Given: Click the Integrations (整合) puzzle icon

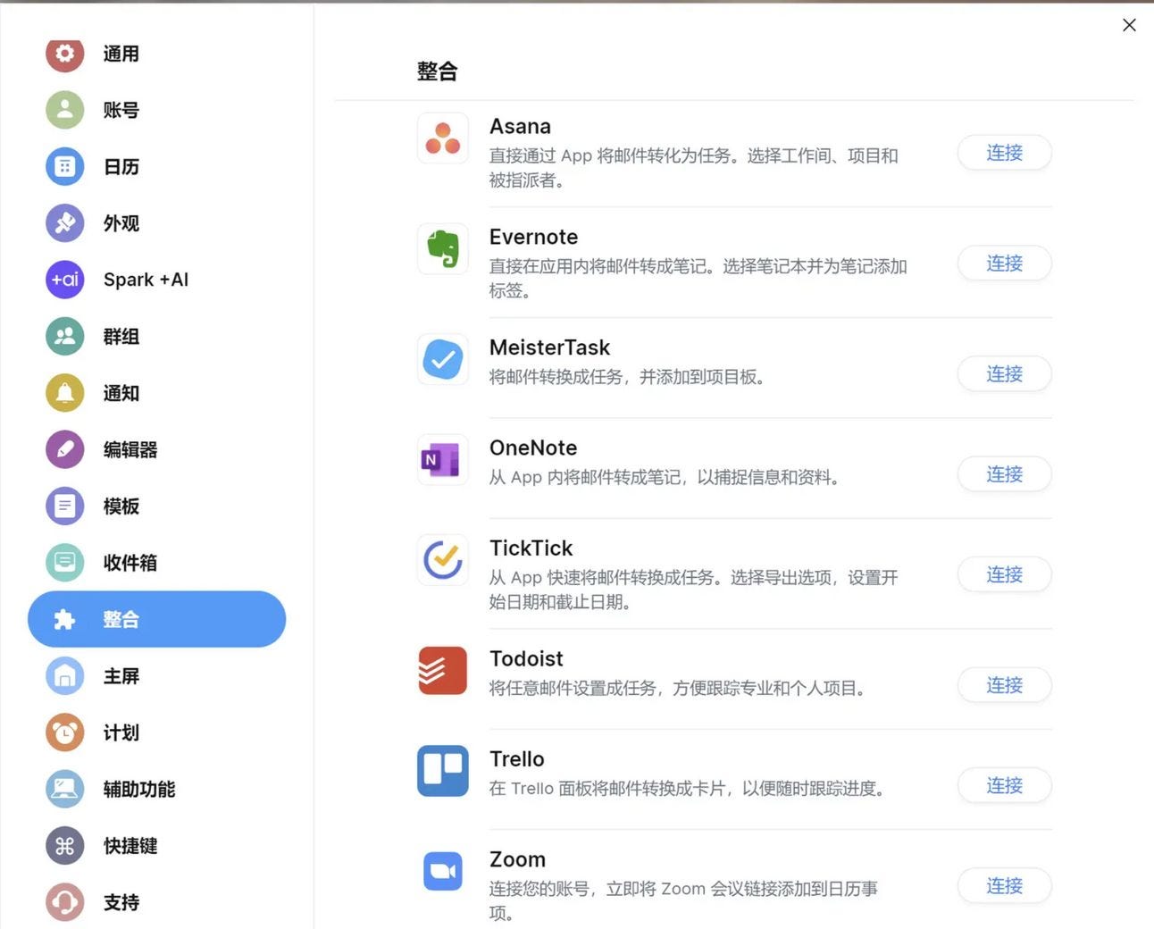Looking at the screenshot, I should click(x=64, y=619).
